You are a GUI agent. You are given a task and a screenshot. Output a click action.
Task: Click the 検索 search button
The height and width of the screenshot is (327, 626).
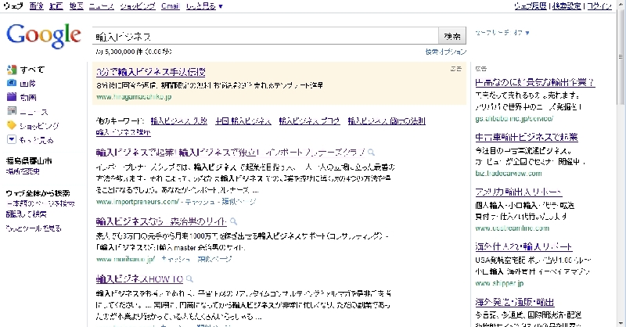(452, 36)
